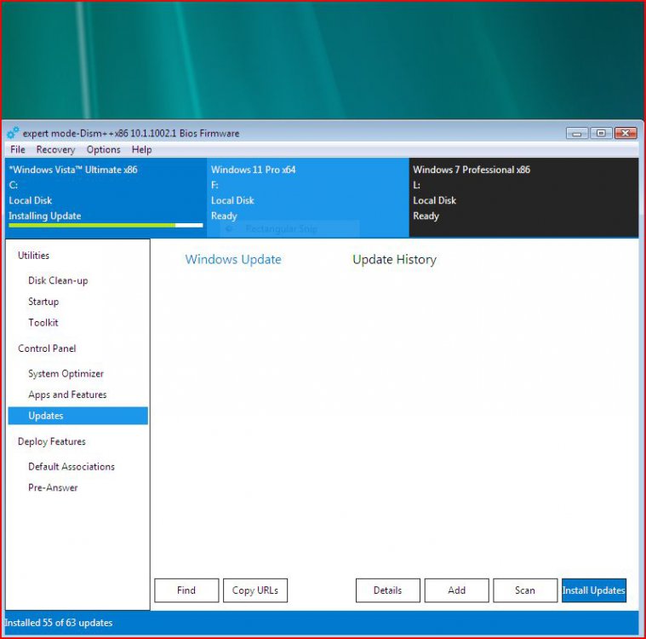Select the Windows 11 Pro x64 image tile
This screenshot has width=646, height=639.
[308, 197]
